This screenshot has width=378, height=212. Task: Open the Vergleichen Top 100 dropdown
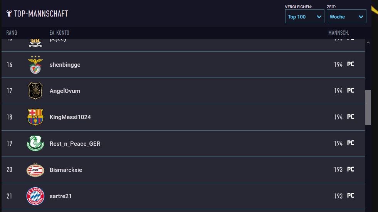[x=304, y=17]
